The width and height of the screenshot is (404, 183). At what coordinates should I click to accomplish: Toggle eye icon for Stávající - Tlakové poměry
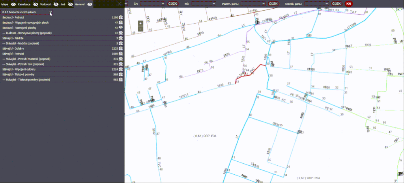coord(122,74)
